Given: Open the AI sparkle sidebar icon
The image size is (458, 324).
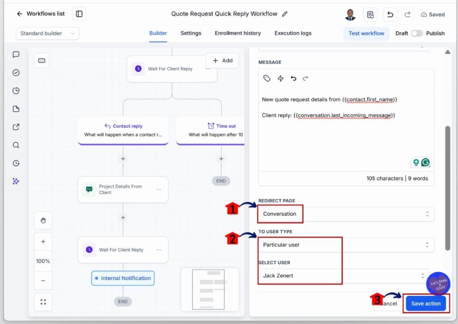Looking at the screenshot, I should coord(16,181).
